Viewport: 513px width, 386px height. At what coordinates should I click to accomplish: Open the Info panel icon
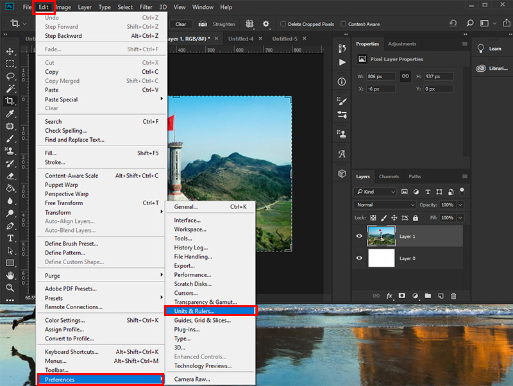pyautogui.click(x=342, y=82)
